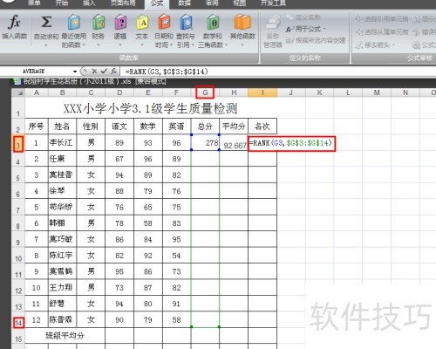Click the 语文 score cell in 舒慧's row

tap(119, 304)
